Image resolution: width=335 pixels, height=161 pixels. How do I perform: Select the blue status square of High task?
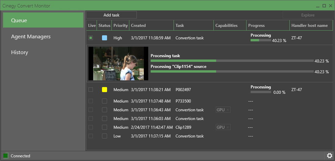104,38
